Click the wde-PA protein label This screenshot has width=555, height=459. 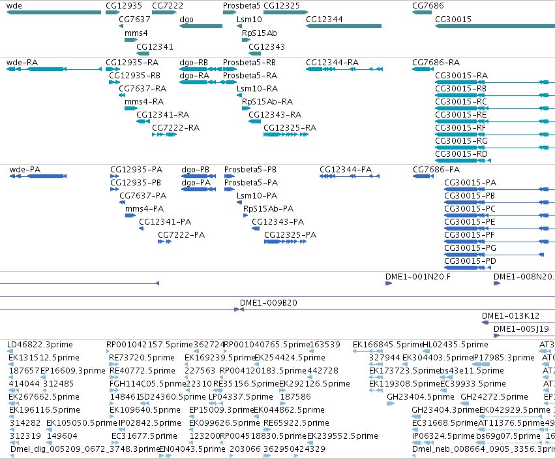(25, 170)
